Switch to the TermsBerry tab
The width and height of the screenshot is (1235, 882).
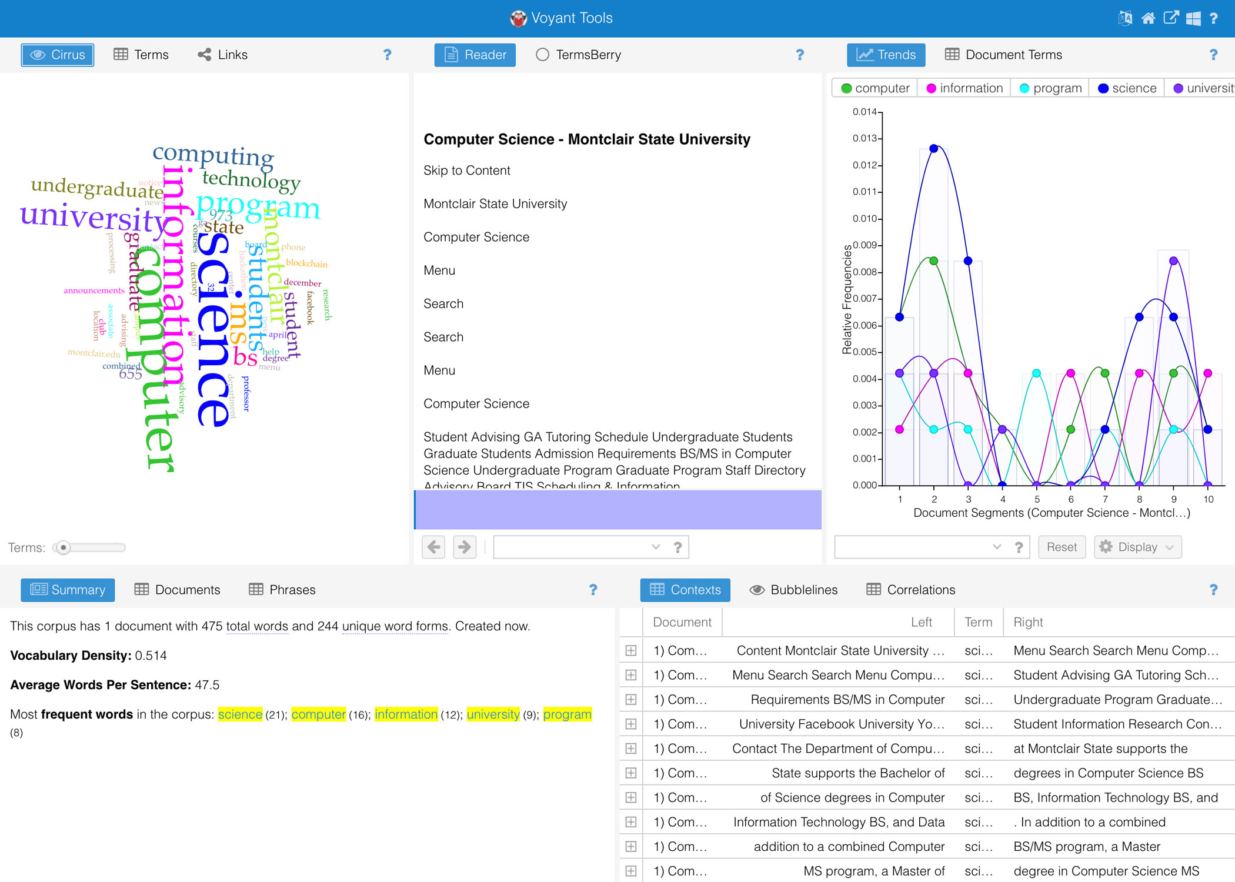[579, 55]
